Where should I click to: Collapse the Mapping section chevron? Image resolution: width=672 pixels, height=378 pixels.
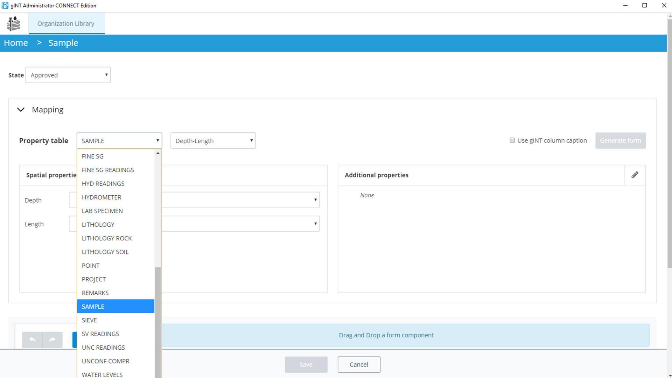[21, 110]
